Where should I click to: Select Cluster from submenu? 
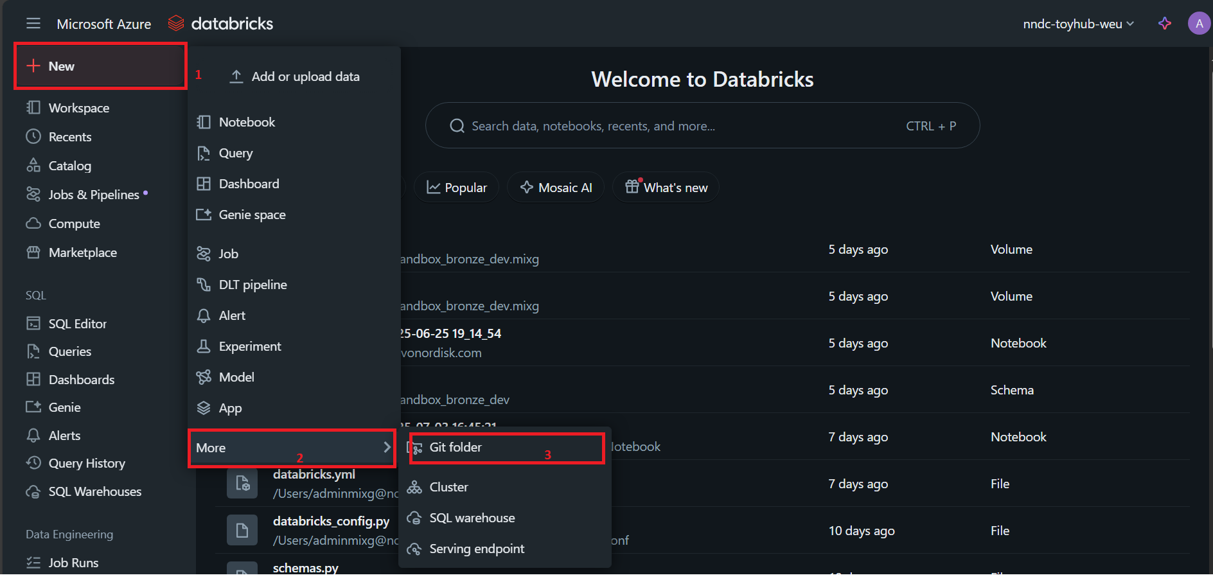tap(505, 487)
